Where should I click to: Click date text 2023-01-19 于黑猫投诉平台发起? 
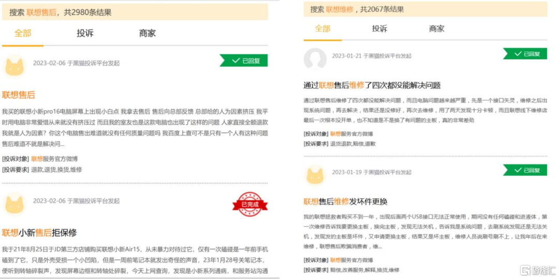click(372, 172)
